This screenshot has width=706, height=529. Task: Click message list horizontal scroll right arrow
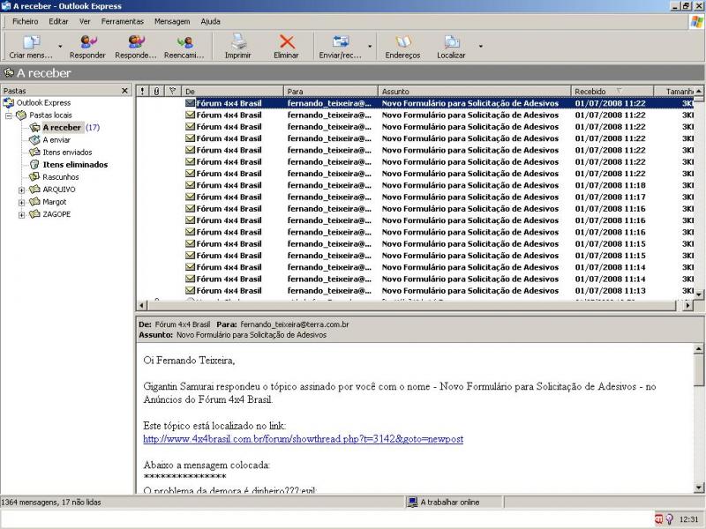[687, 305]
